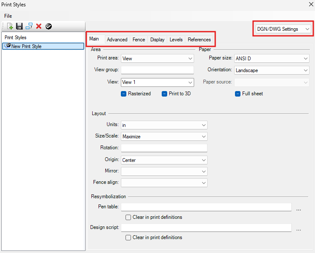Image resolution: width=315 pixels, height=253 pixels.
Task: Open the File menu
Action: (8, 16)
